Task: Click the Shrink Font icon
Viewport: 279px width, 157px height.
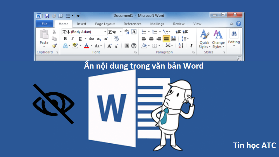Action: (117, 46)
